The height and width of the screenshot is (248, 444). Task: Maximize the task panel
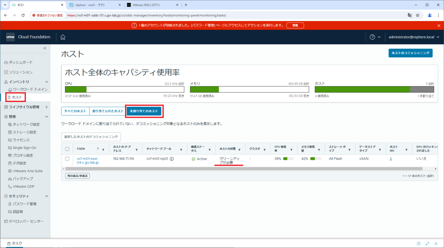point(427,244)
